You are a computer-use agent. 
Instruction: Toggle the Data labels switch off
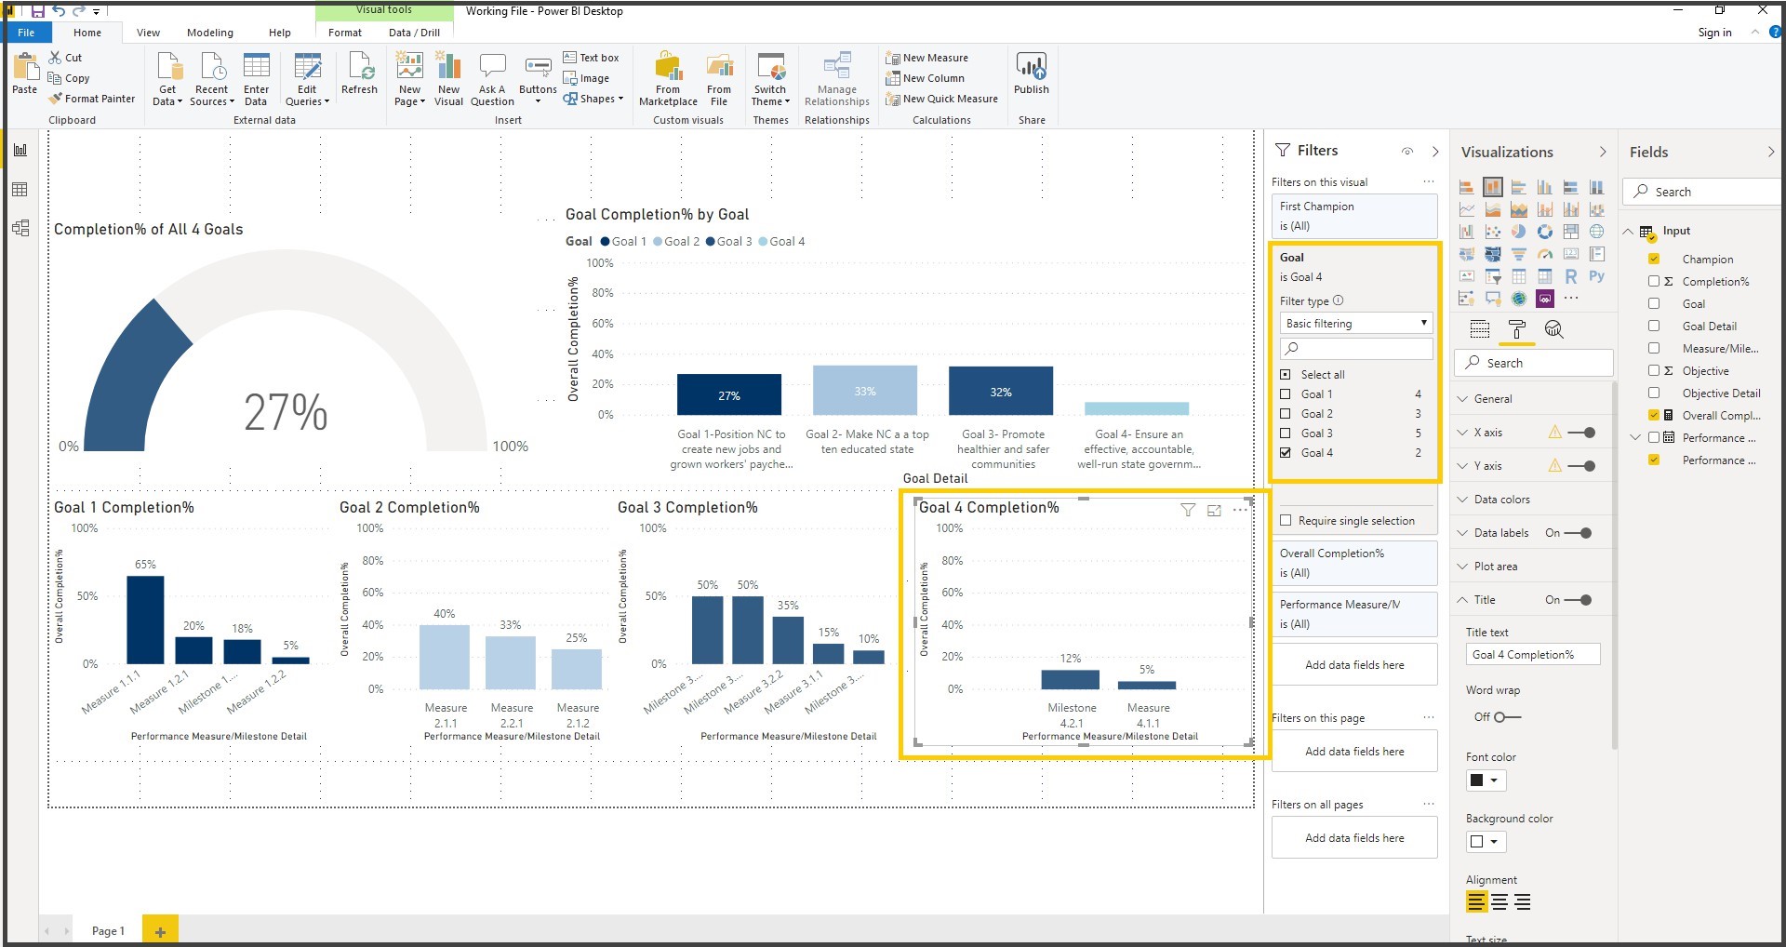(x=1579, y=533)
